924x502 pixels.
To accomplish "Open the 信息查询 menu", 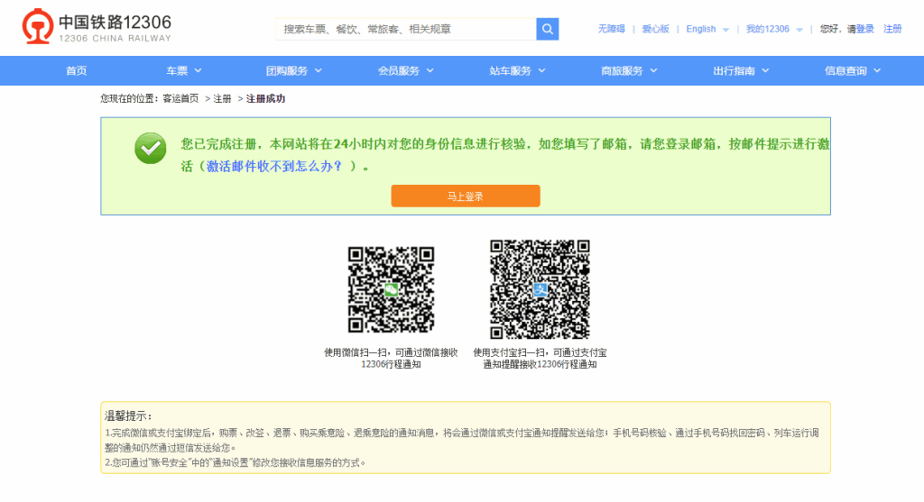I will 853,70.
